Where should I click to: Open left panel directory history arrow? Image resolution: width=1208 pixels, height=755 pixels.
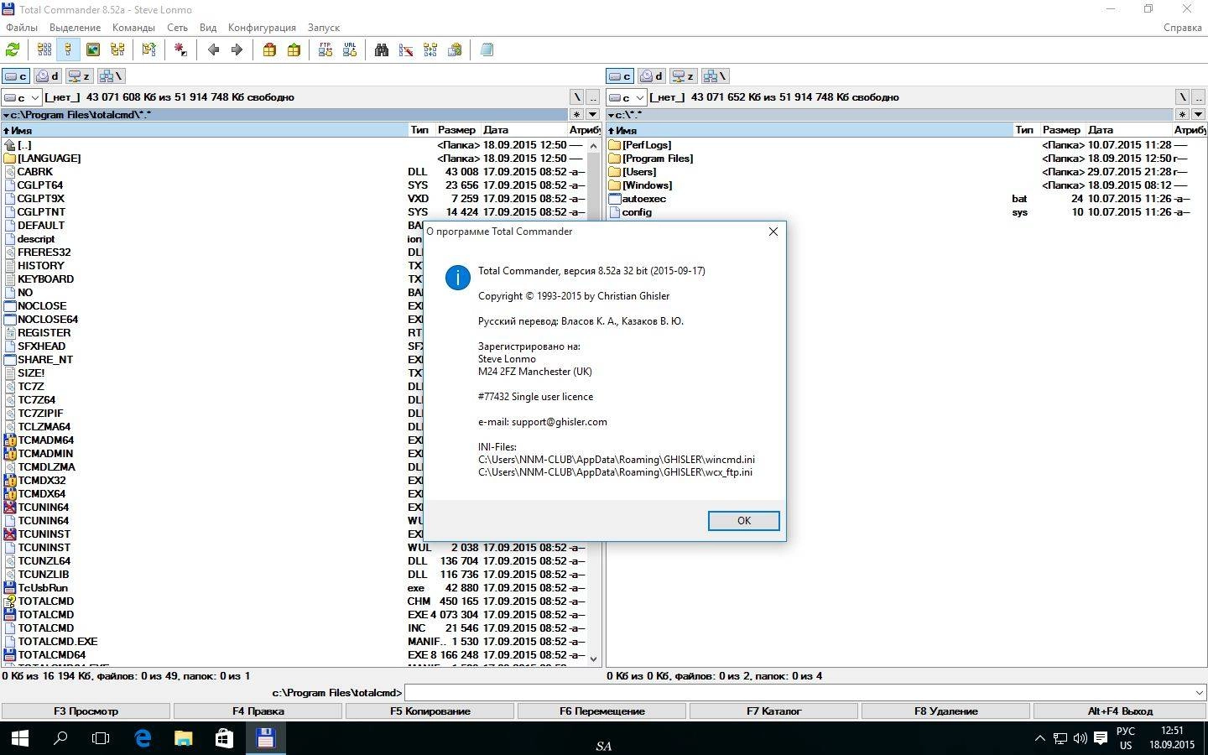point(593,114)
